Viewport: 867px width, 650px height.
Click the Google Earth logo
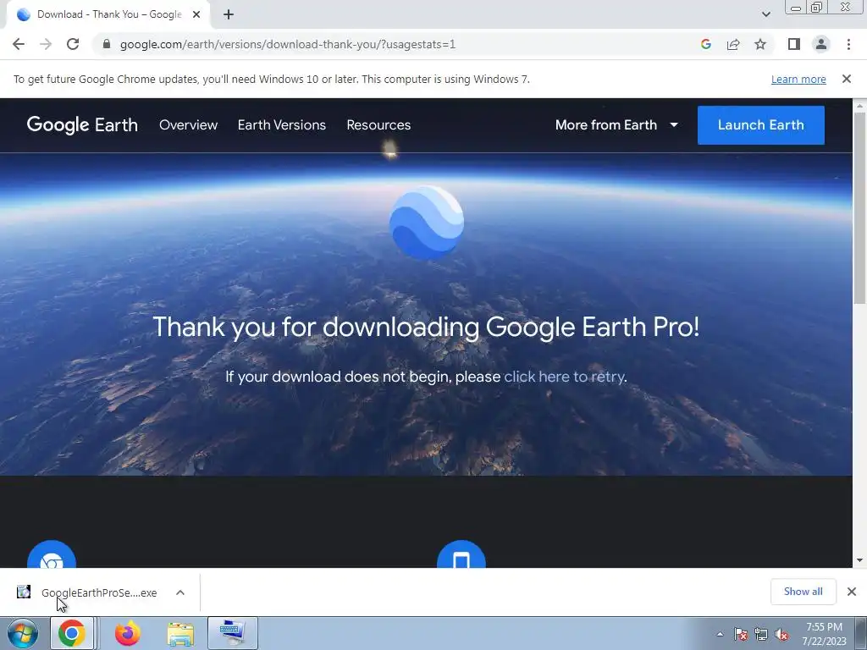coord(82,125)
